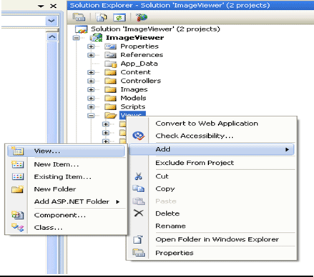Expand the Controllers folder node
This screenshot has height=277, width=314.
pos(91,81)
